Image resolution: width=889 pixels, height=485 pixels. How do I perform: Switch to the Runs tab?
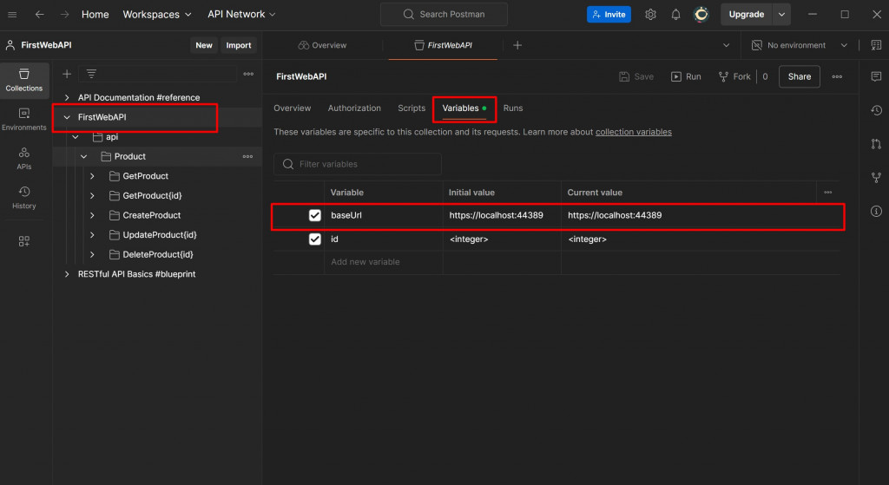(x=513, y=108)
